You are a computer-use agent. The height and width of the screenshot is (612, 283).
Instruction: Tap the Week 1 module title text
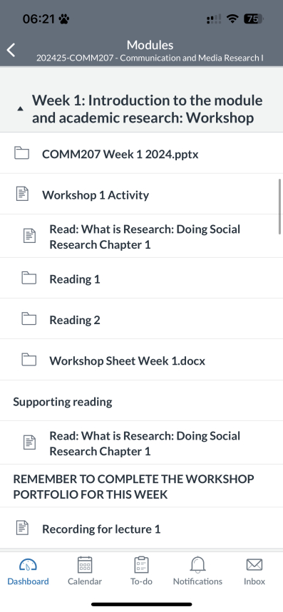click(x=147, y=109)
